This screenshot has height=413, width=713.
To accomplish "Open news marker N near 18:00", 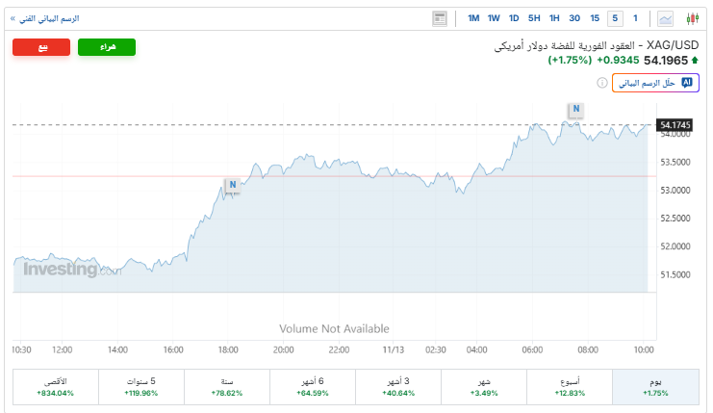I will 232,184.
